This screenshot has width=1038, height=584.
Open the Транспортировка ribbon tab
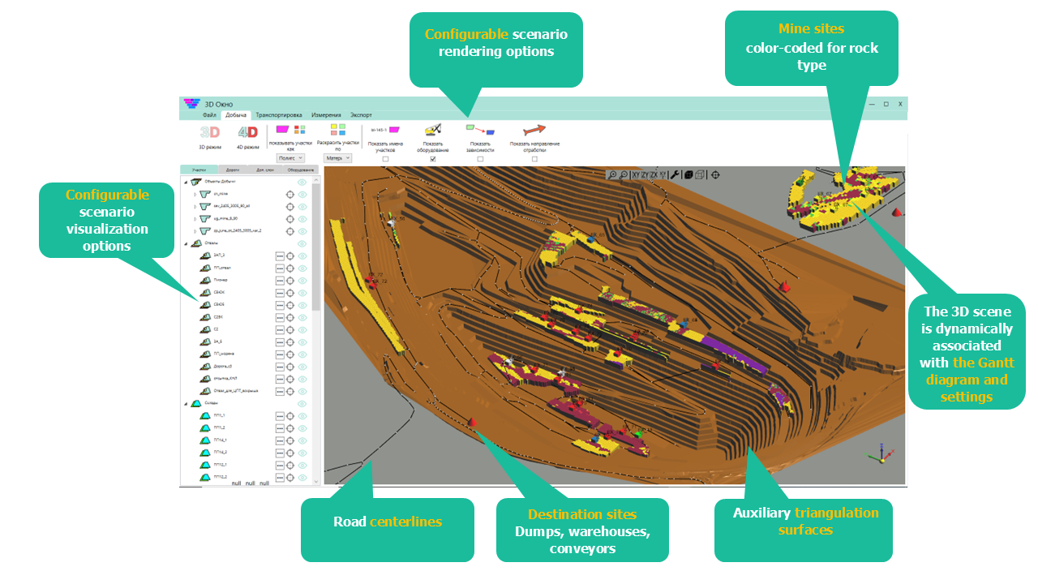tap(279, 115)
